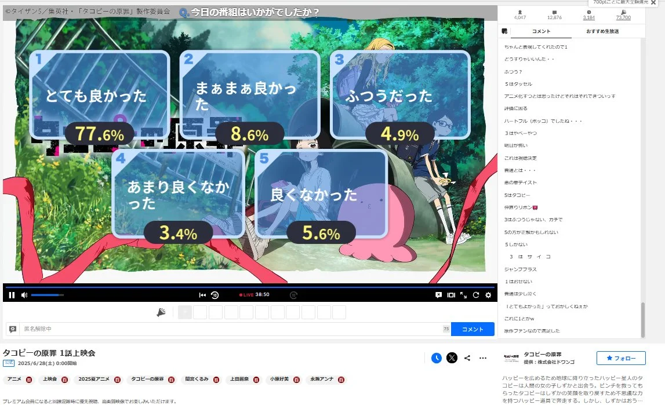Open the タコピーの原罪 channel name link
Screen dimensions: 665x405
click(543, 354)
